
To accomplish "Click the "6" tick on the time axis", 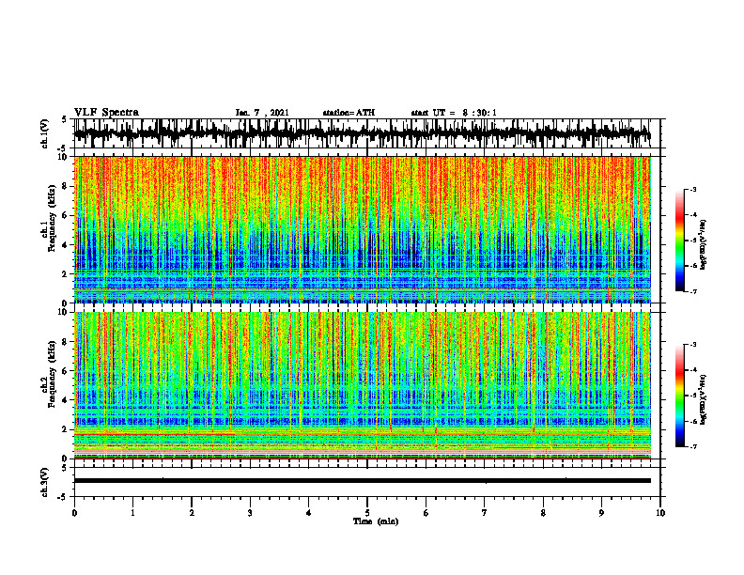I will pyautogui.click(x=426, y=513).
